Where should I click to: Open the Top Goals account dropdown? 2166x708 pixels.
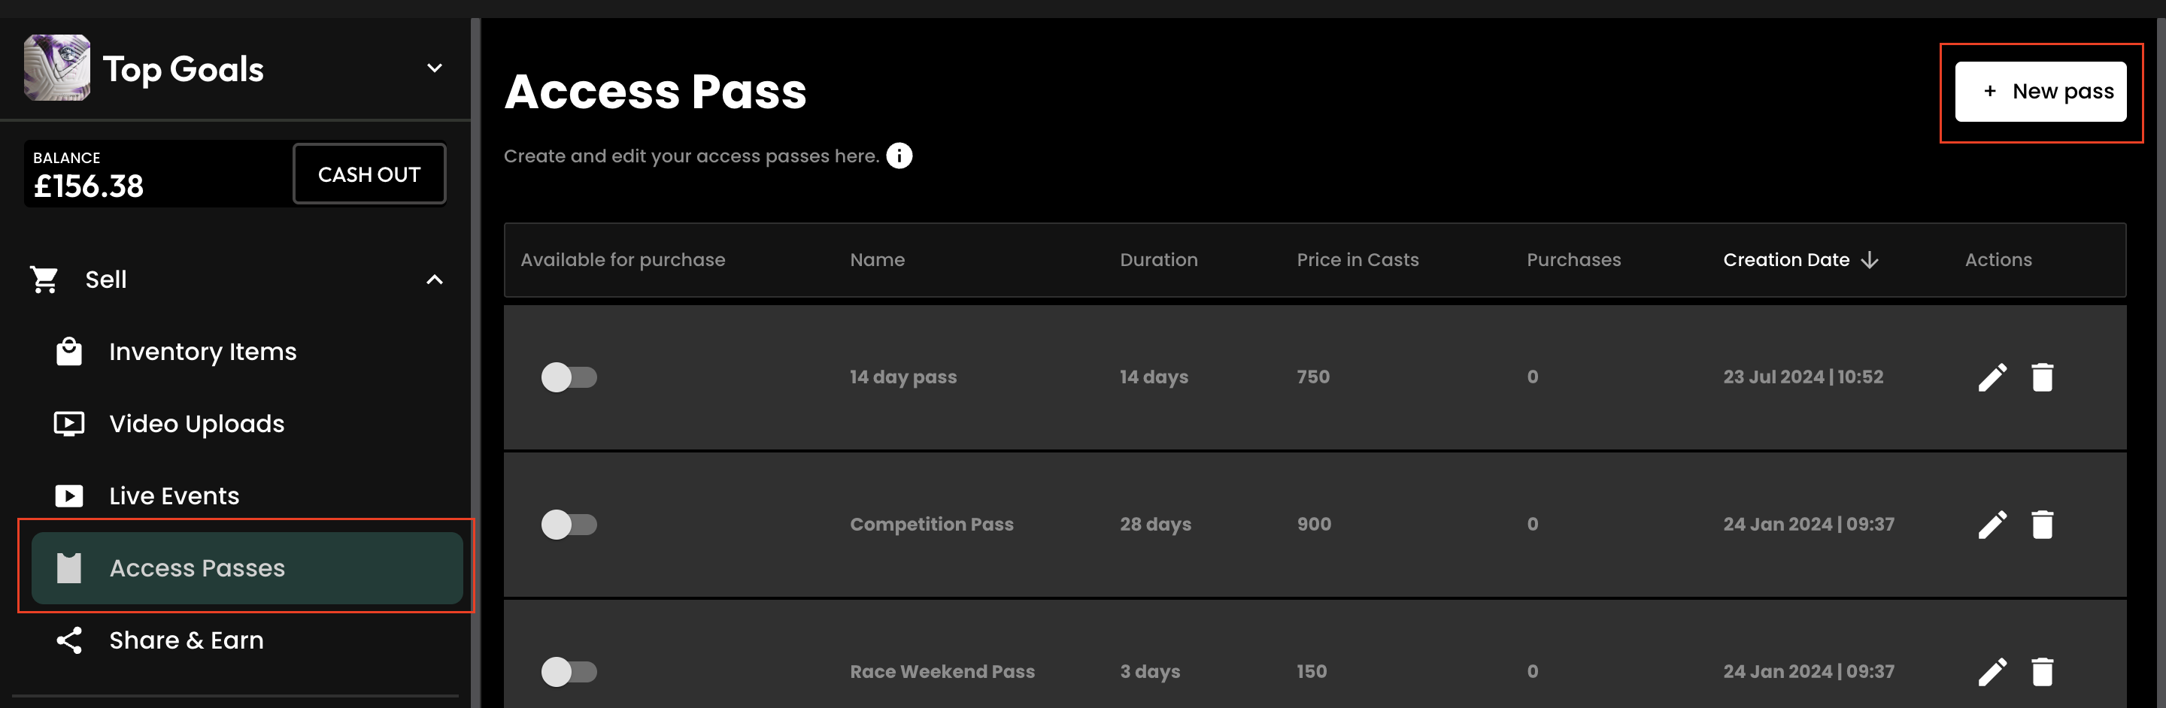pyautogui.click(x=434, y=68)
